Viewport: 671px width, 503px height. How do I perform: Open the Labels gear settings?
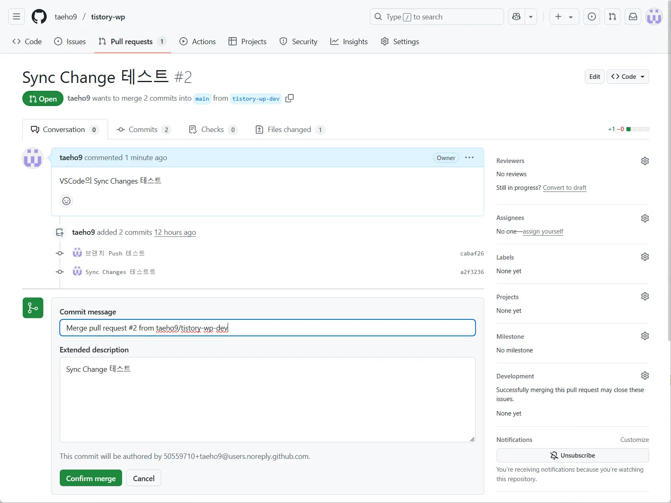(645, 257)
